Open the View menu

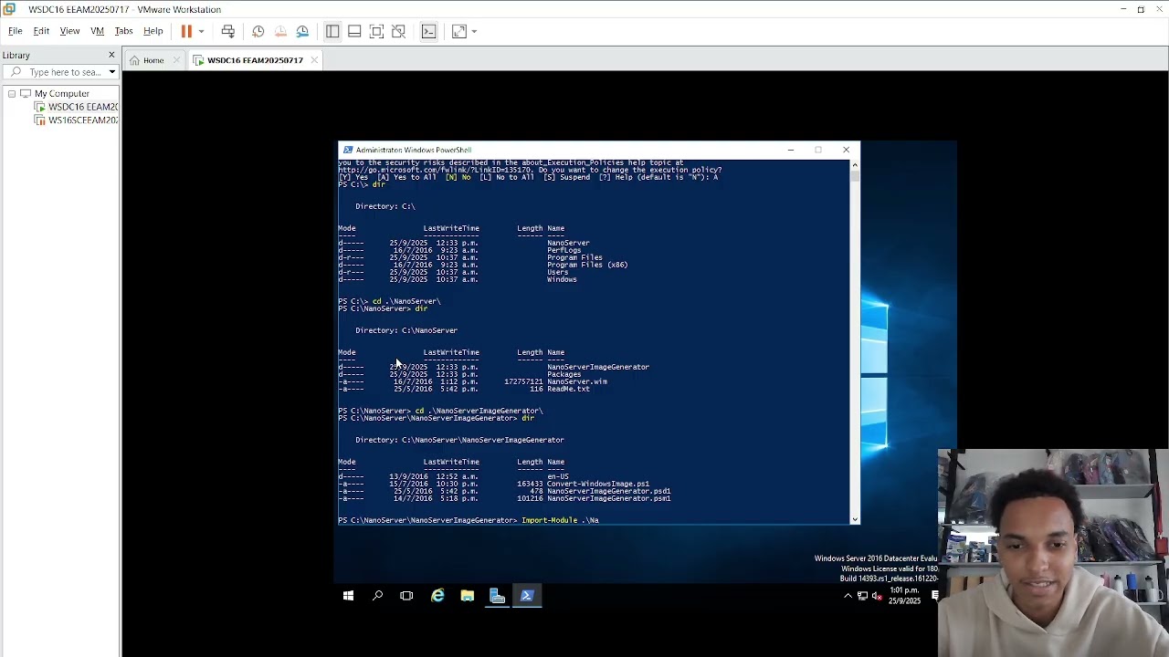tap(69, 31)
